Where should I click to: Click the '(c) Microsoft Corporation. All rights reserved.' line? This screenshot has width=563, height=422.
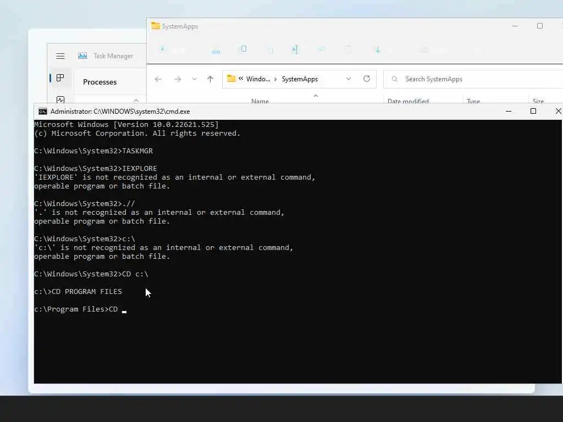(x=137, y=134)
